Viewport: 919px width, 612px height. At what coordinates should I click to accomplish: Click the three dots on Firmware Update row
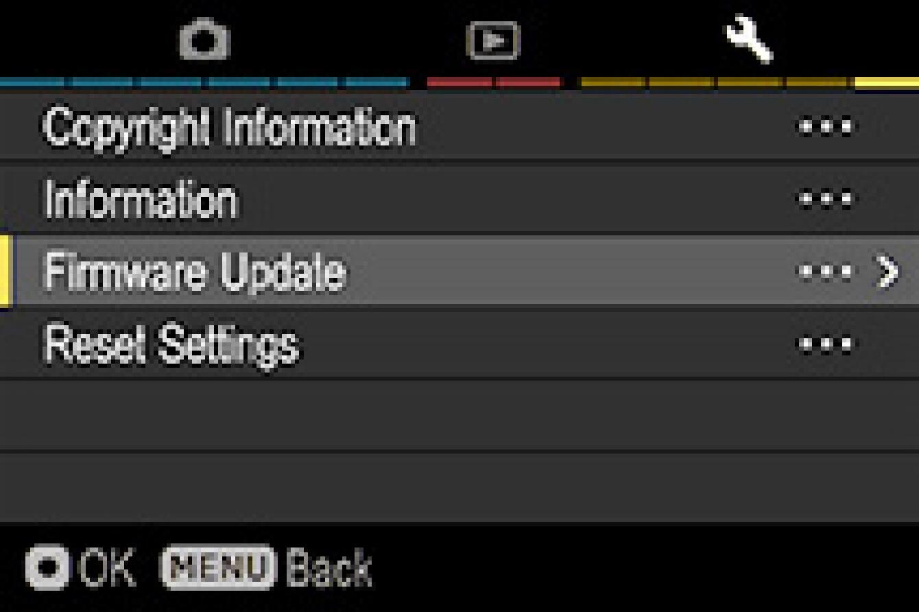[x=826, y=272]
